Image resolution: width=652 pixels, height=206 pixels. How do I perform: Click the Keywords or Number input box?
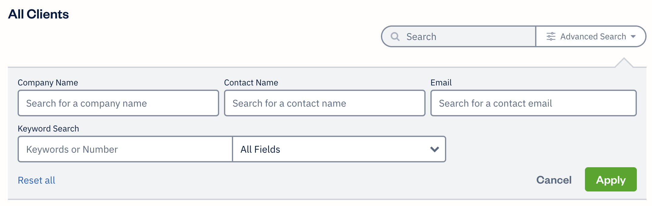coord(124,149)
